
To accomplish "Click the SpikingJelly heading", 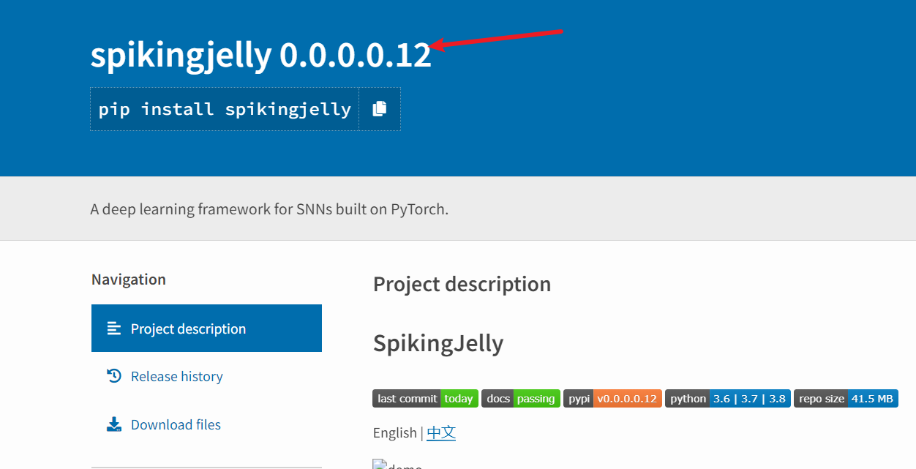I will pos(438,342).
